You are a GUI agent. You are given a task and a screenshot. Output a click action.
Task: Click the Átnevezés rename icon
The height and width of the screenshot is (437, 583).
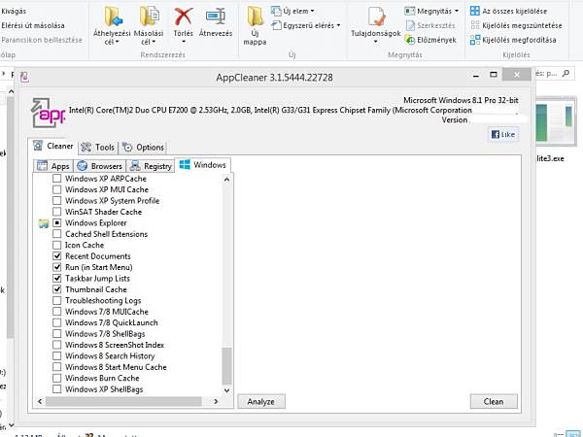[x=216, y=17]
